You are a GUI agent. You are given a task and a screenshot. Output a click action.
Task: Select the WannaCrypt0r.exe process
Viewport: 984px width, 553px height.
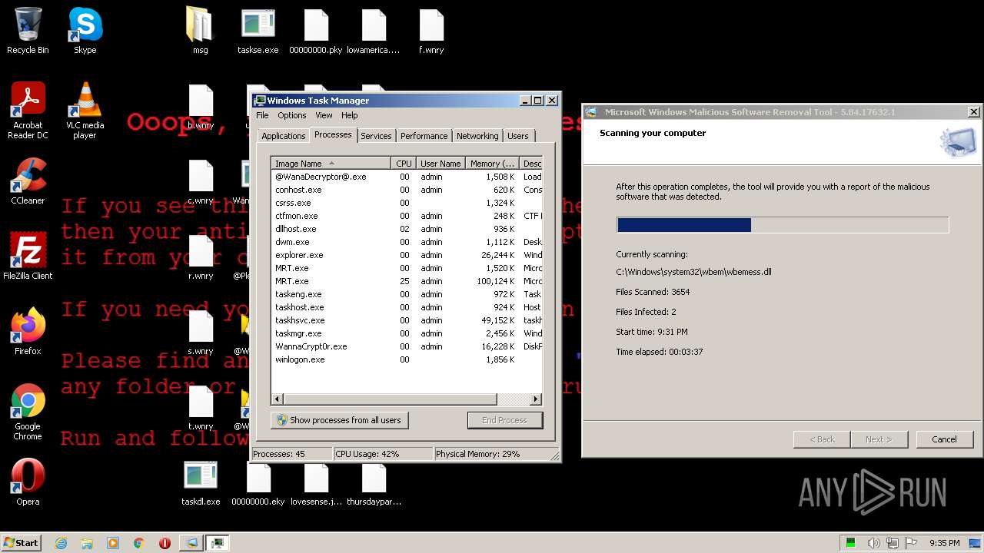pyautogui.click(x=407, y=346)
